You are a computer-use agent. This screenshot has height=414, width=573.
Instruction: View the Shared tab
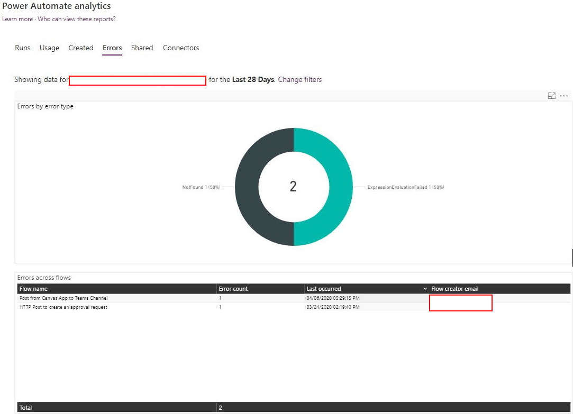(142, 48)
